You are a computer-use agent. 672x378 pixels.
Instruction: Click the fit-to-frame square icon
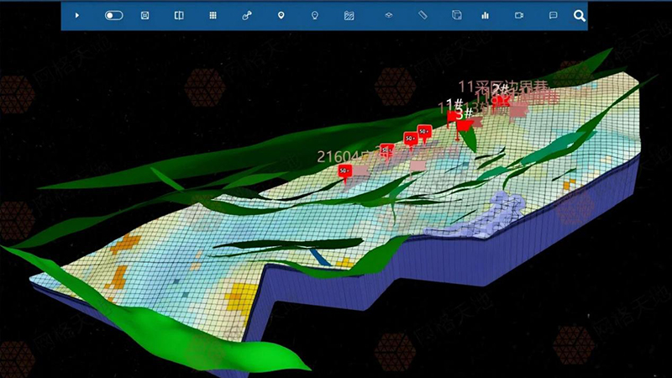tap(144, 15)
